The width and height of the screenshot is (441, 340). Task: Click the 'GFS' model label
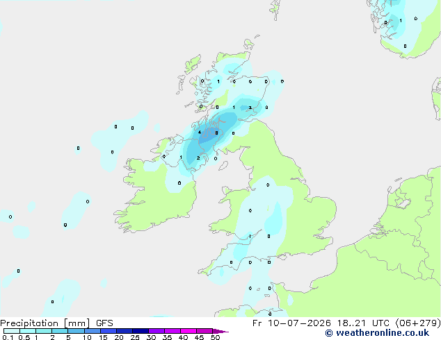pyautogui.click(x=104, y=323)
